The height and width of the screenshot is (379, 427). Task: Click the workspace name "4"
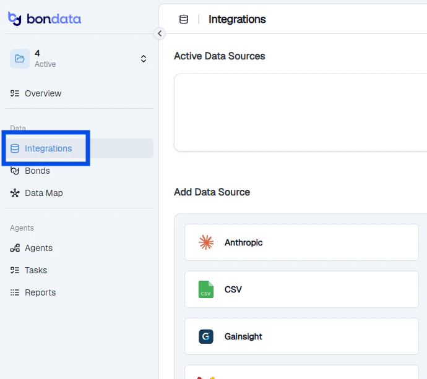click(37, 53)
